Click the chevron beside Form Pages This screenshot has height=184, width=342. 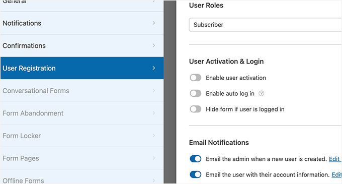pos(154,158)
